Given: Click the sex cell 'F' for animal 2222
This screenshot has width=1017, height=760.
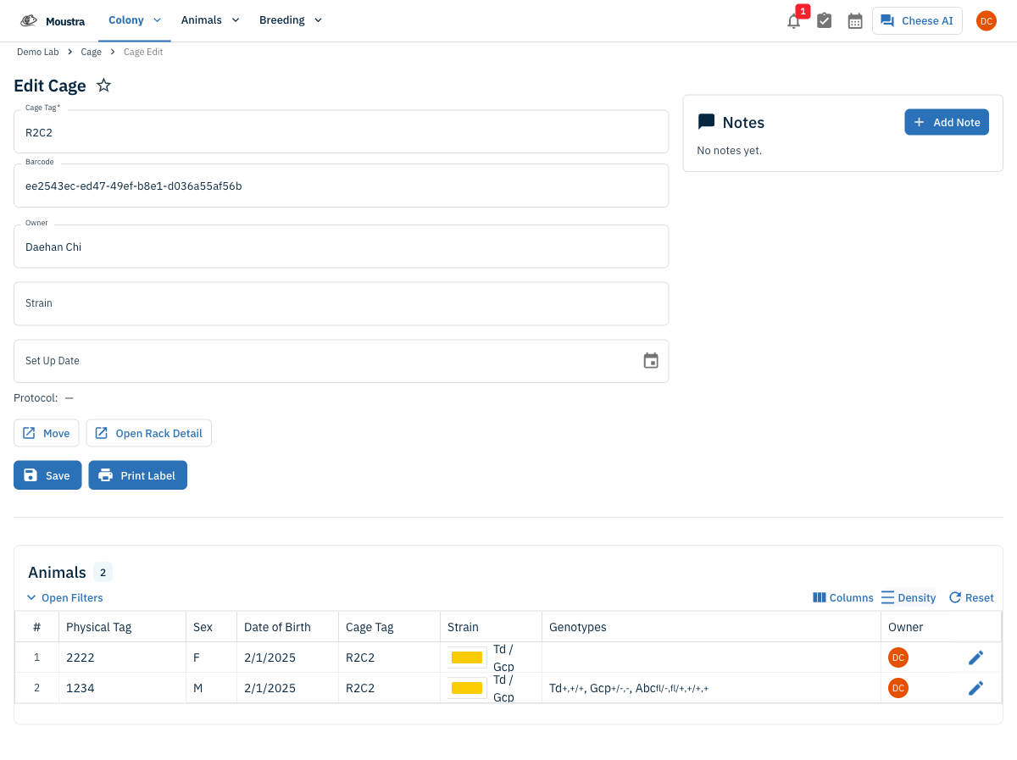Looking at the screenshot, I should pos(211,657).
